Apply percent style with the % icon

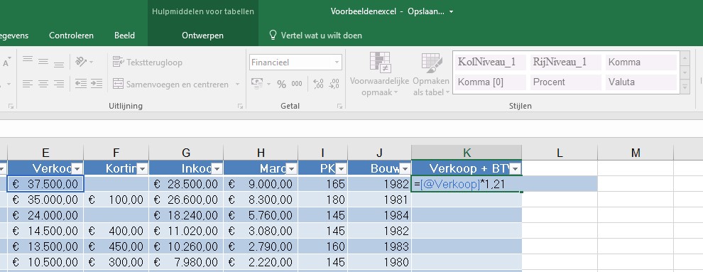[282, 85]
